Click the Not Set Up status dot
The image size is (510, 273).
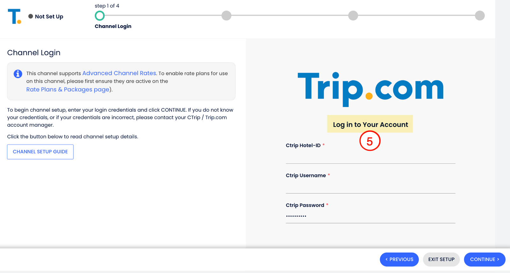[31, 16]
